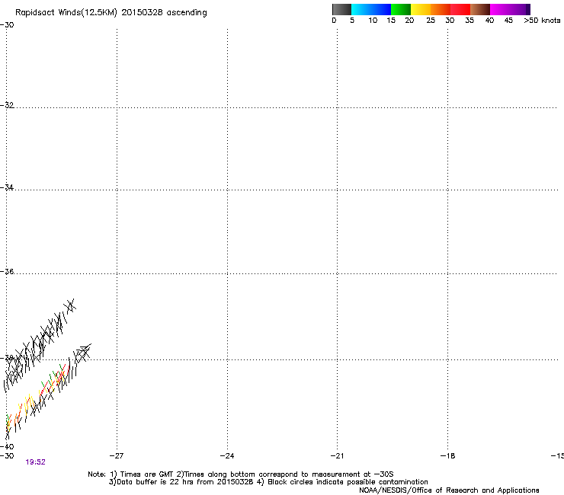Click the cyan-blue 5-15 knots color segment
The height and width of the screenshot is (495, 564).
coord(371,9)
